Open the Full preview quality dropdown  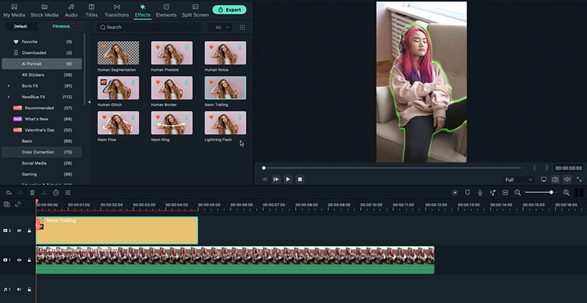[x=518, y=180]
